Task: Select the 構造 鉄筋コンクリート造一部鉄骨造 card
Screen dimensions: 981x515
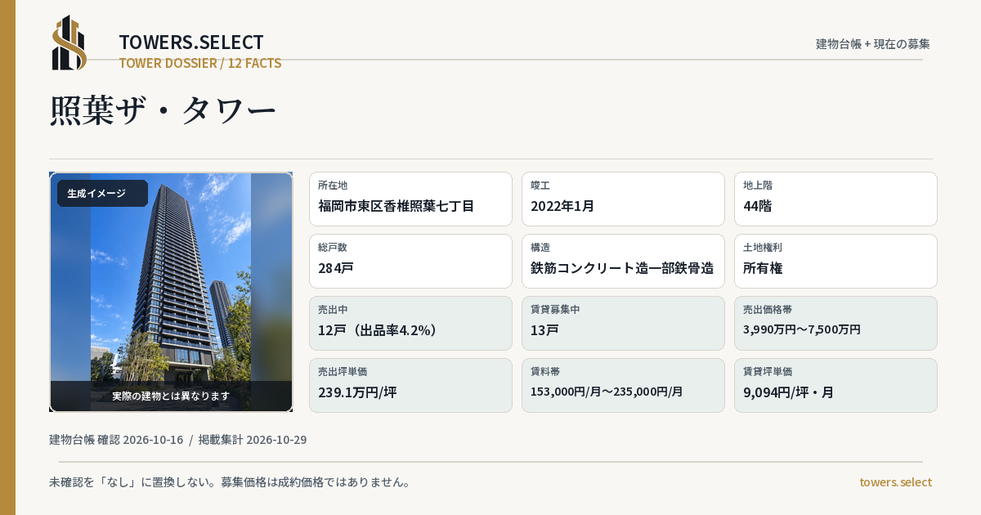Action: (623, 261)
